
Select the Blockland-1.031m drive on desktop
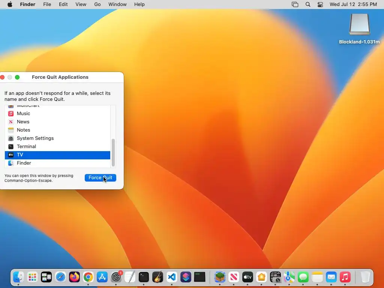tap(359, 29)
